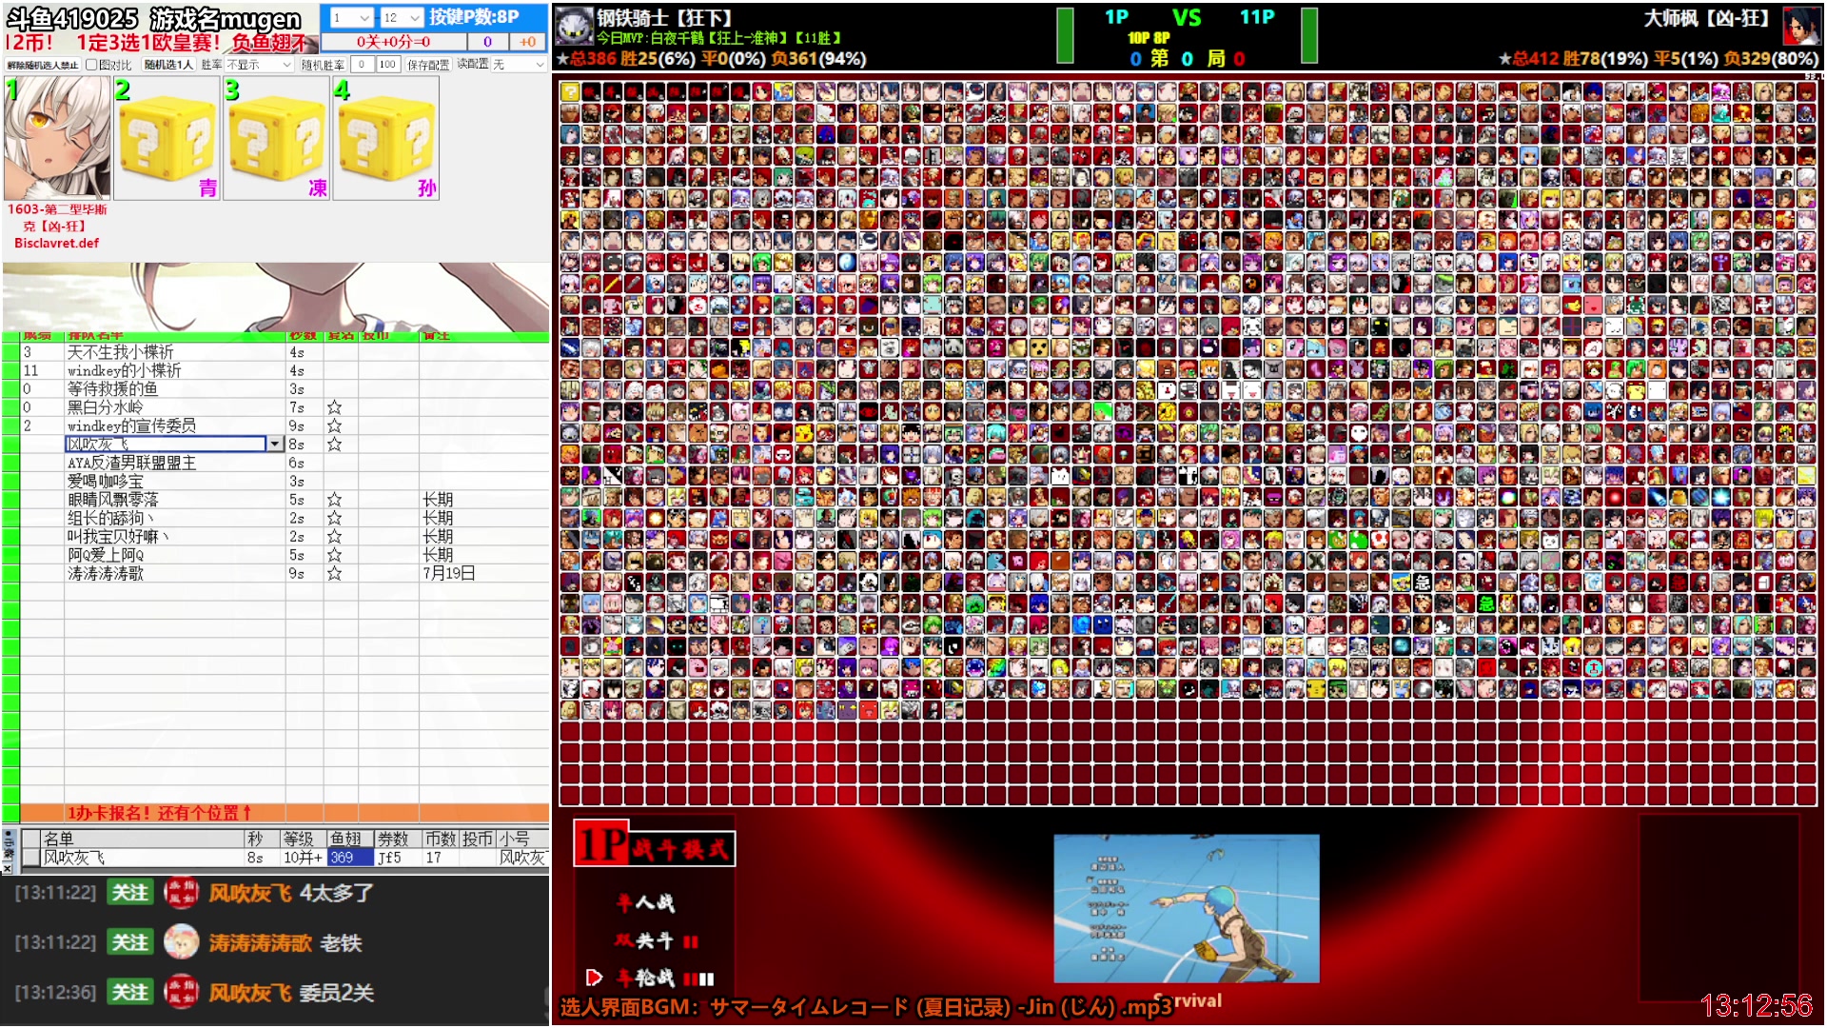Click the star in 叫我宝贝好嘛 row

(334, 537)
